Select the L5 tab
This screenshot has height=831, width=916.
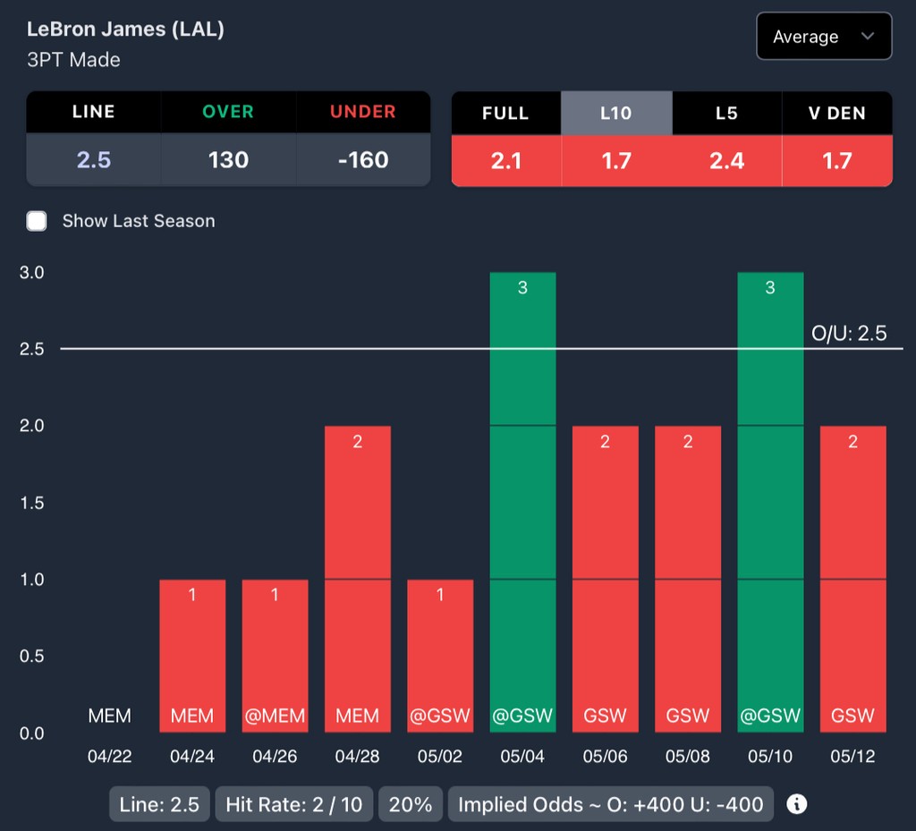pos(726,113)
